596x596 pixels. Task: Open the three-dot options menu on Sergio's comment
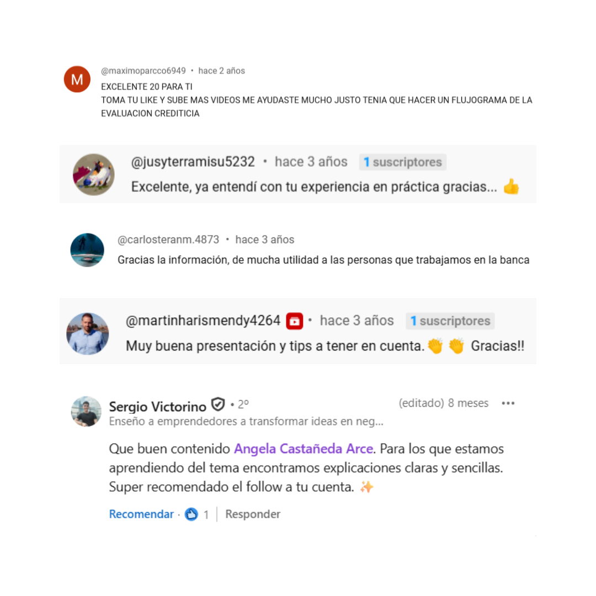coord(508,403)
